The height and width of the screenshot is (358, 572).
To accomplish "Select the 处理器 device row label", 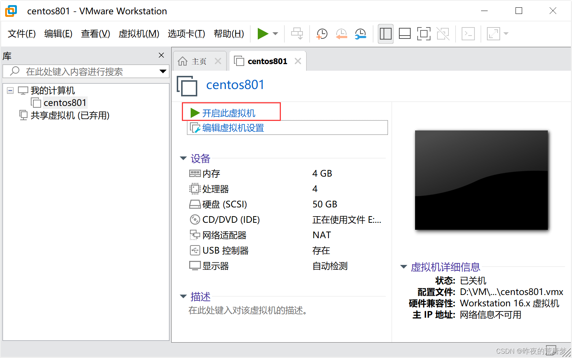I will [x=216, y=189].
